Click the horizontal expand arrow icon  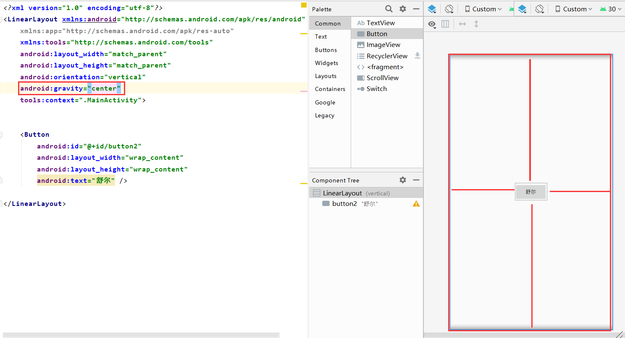tap(462, 24)
